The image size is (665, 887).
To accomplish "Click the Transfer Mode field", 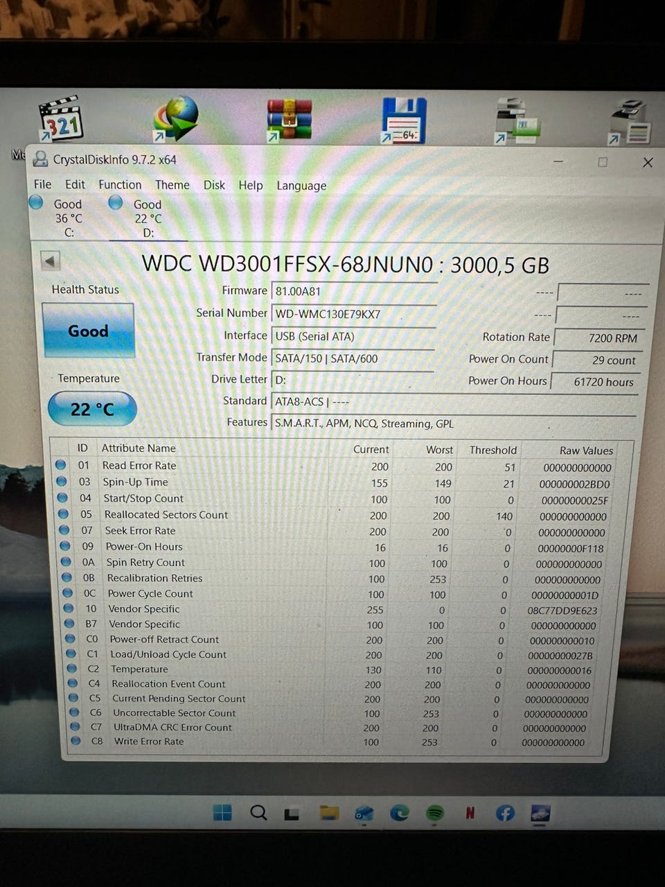I will point(352,358).
